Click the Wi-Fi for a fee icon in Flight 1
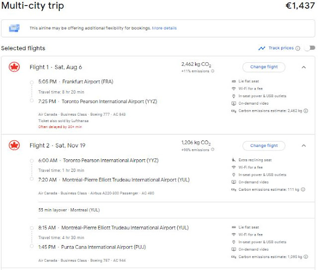The image size is (318, 270). coord(234,88)
